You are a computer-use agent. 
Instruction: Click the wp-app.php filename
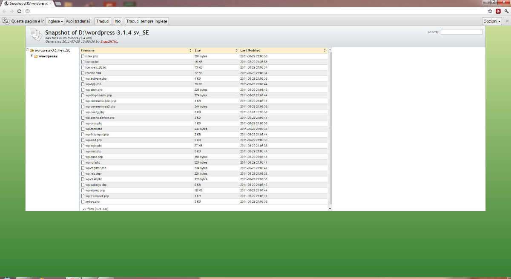click(x=93, y=84)
